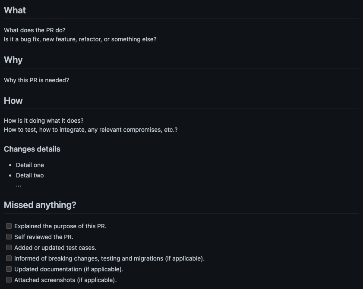Click 'Self reviewed the PR.' label text
Screen dimensions: 363x289
[44, 237]
